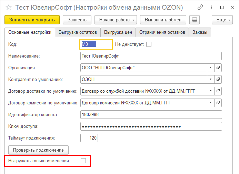Open the Начало работы dropdown menu
Image resolution: width=239 pixels, height=174 pixels.
pyautogui.click(x=116, y=20)
